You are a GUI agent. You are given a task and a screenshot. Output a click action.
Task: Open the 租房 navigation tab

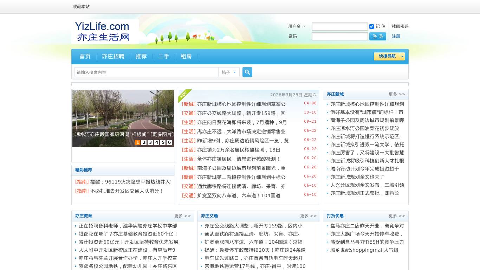pyautogui.click(x=186, y=57)
